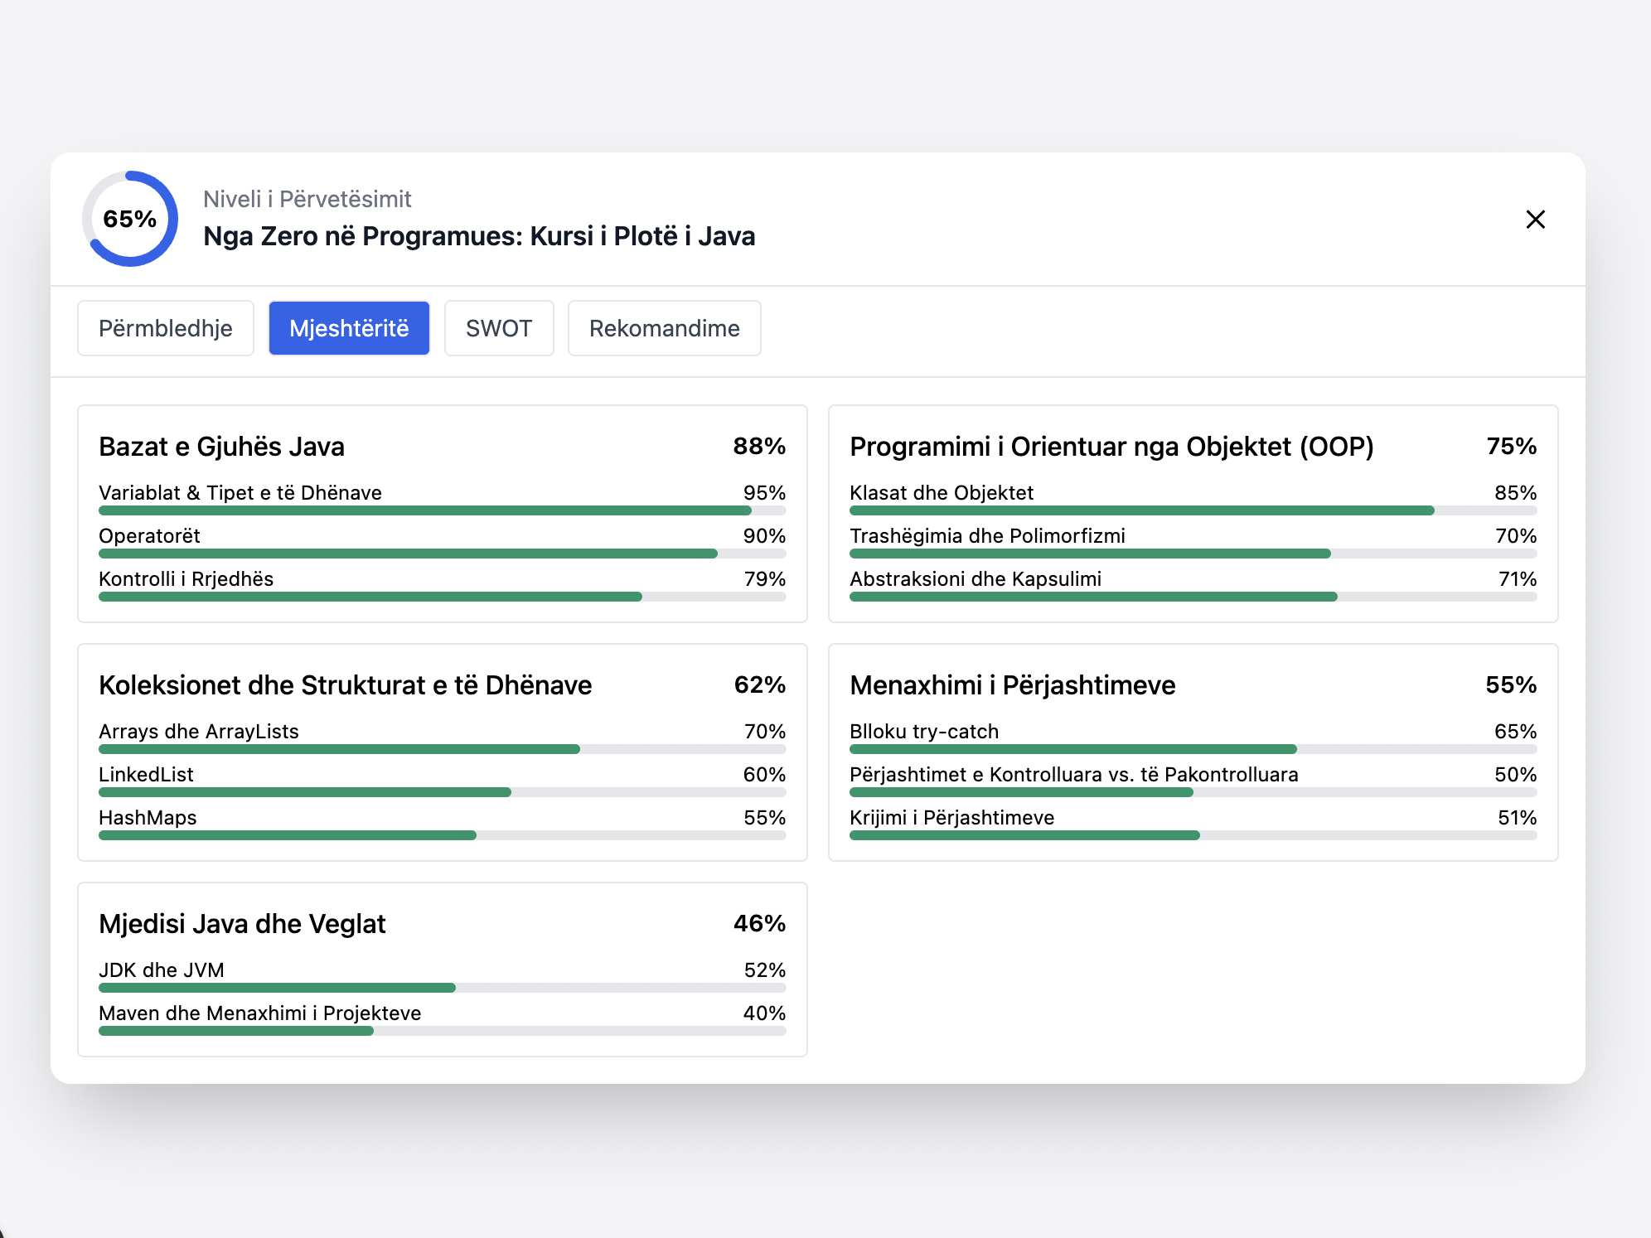Close the mastery level dialog

click(1535, 220)
